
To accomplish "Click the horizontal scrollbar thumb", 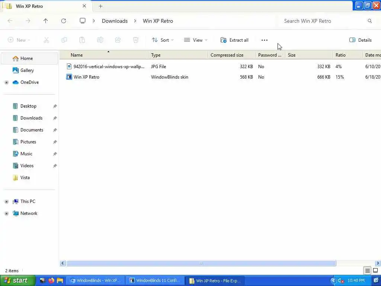I will click(201, 263).
